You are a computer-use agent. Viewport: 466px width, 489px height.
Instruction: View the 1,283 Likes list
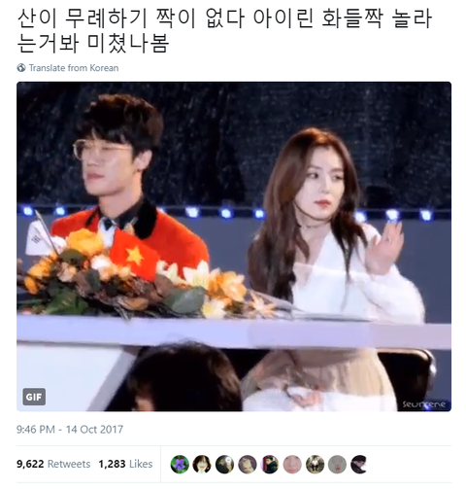click(x=125, y=464)
